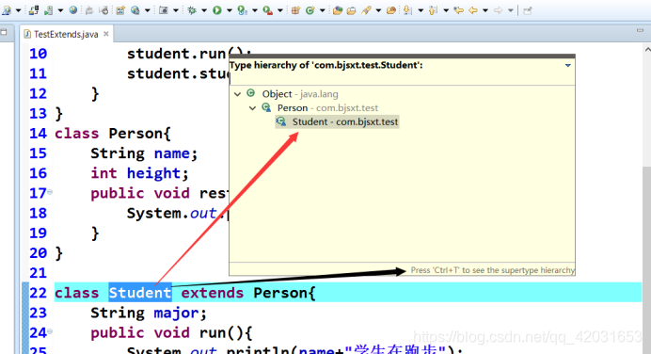The height and width of the screenshot is (354, 651).
Task: Click the Run with Coverage toolbar icon
Action: click(x=242, y=10)
